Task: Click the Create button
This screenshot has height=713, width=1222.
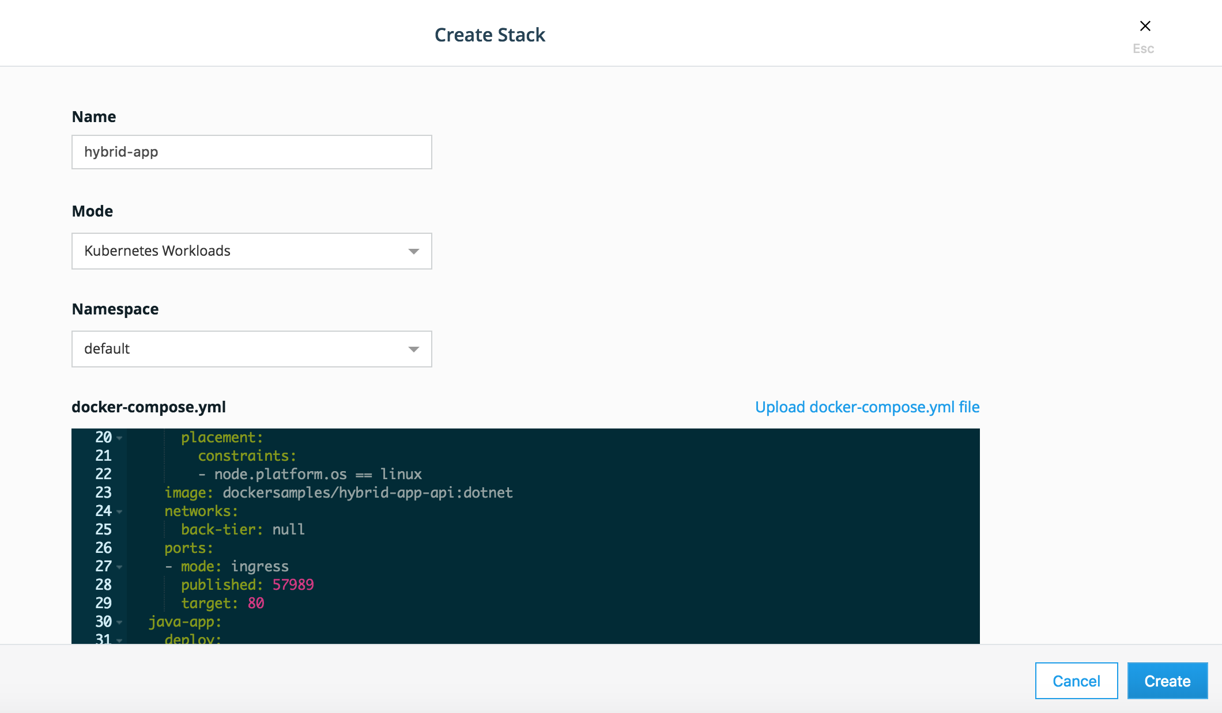Action: coord(1167,681)
